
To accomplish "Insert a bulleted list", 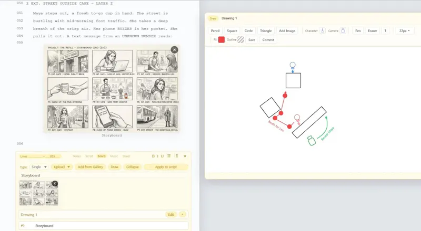I will pyautogui.click(x=168, y=156).
